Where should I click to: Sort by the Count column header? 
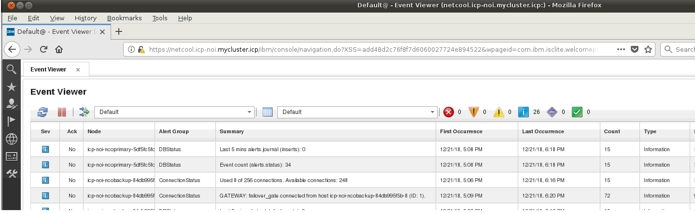[x=620, y=131]
